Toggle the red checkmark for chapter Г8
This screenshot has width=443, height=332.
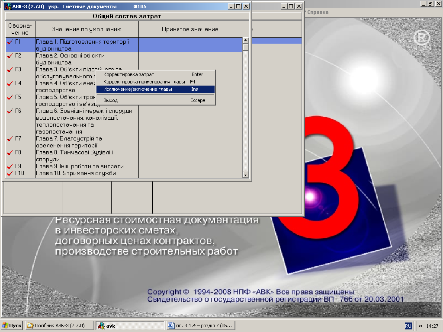click(10, 153)
